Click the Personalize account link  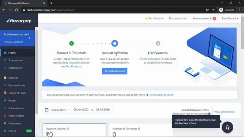(x=161, y=95)
